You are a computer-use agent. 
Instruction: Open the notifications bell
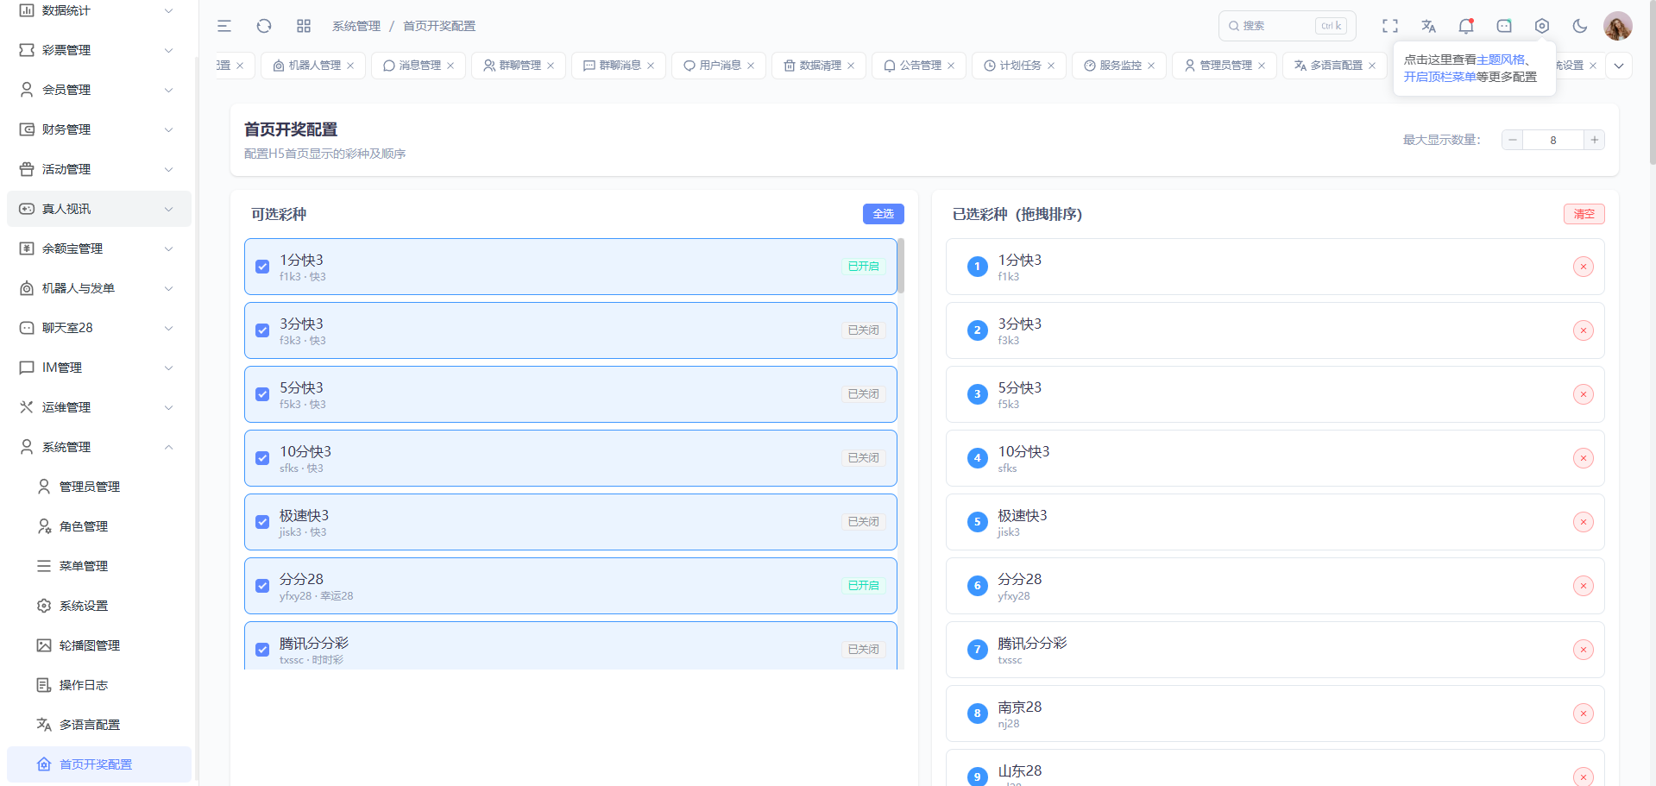[1466, 26]
